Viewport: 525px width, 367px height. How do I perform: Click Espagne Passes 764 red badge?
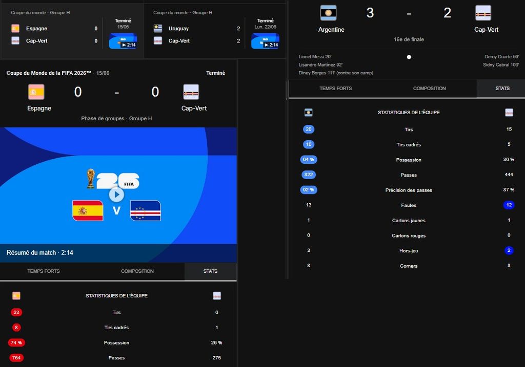coord(16,358)
